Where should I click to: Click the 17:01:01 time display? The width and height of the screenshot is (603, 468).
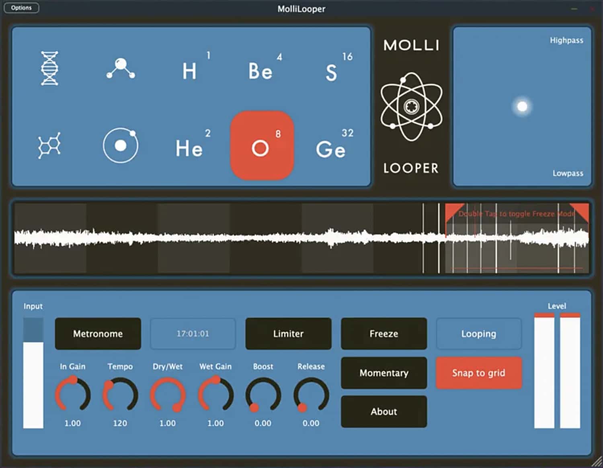tap(193, 334)
